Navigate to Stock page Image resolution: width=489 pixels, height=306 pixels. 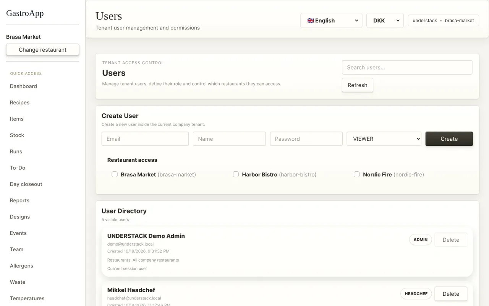click(17, 135)
